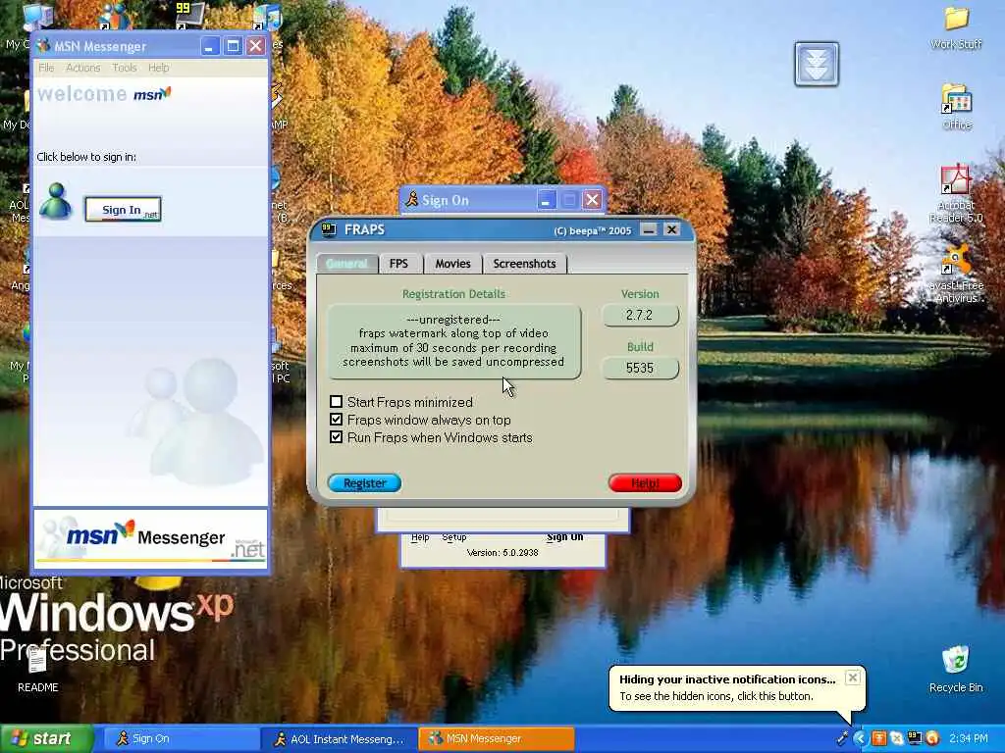Click the 5535 build value field
Image resolution: width=1005 pixels, height=753 pixels.
pyautogui.click(x=640, y=369)
